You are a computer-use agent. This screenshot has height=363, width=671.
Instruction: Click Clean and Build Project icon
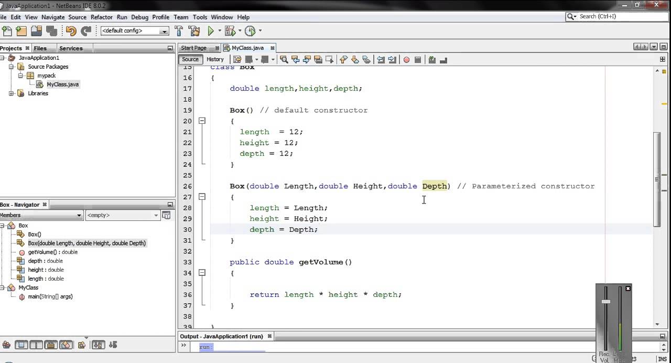coord(193,31)
